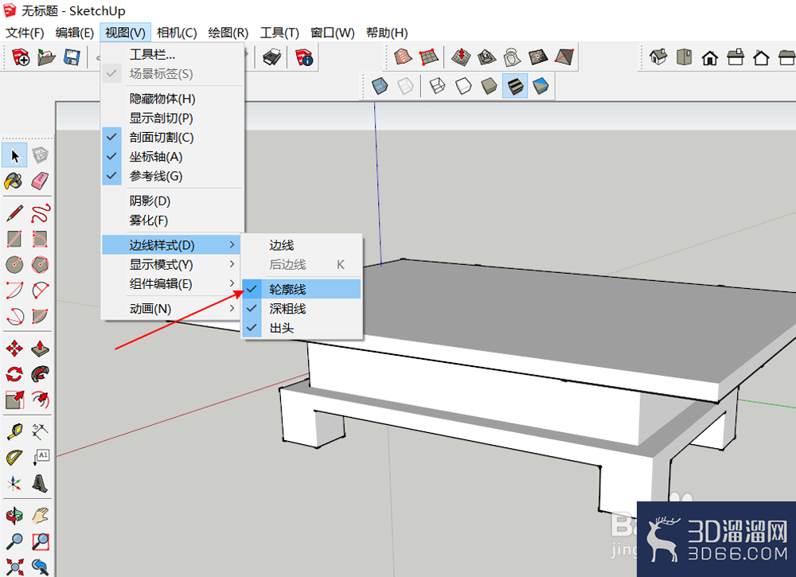Screen dimensions: 796x577
Task: Expand the 组件编辑(E) submenu
Action: pos(173,283)
